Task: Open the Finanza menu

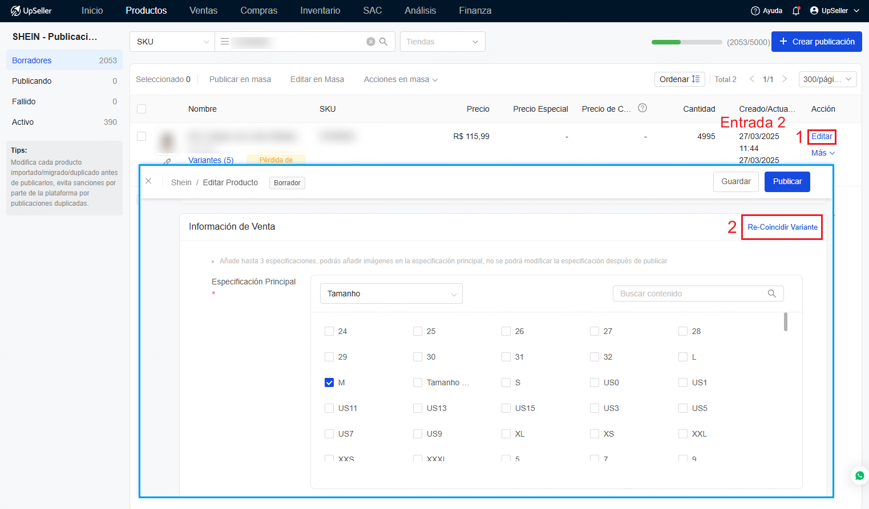Action: [x=475, y=11]
